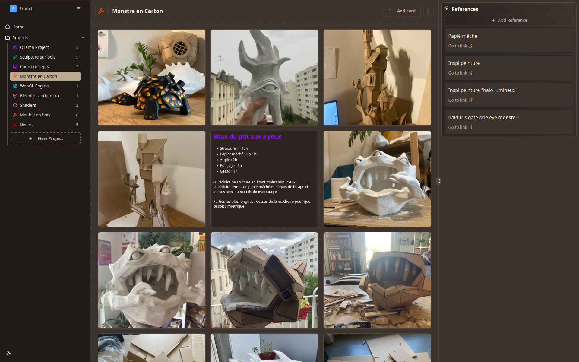Click the Monstre en Carton hammer icon

(15, 76)
